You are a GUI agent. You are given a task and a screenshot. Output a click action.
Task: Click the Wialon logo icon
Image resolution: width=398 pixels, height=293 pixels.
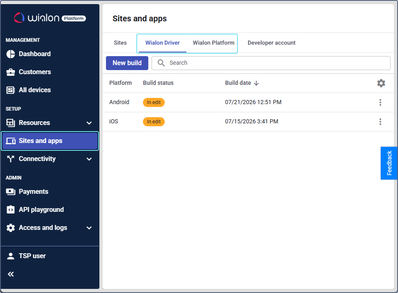tap(19, 18)
